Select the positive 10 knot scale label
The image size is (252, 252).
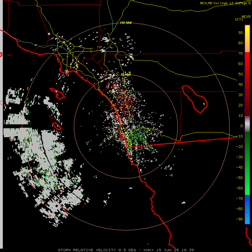[x=241, y=116]
